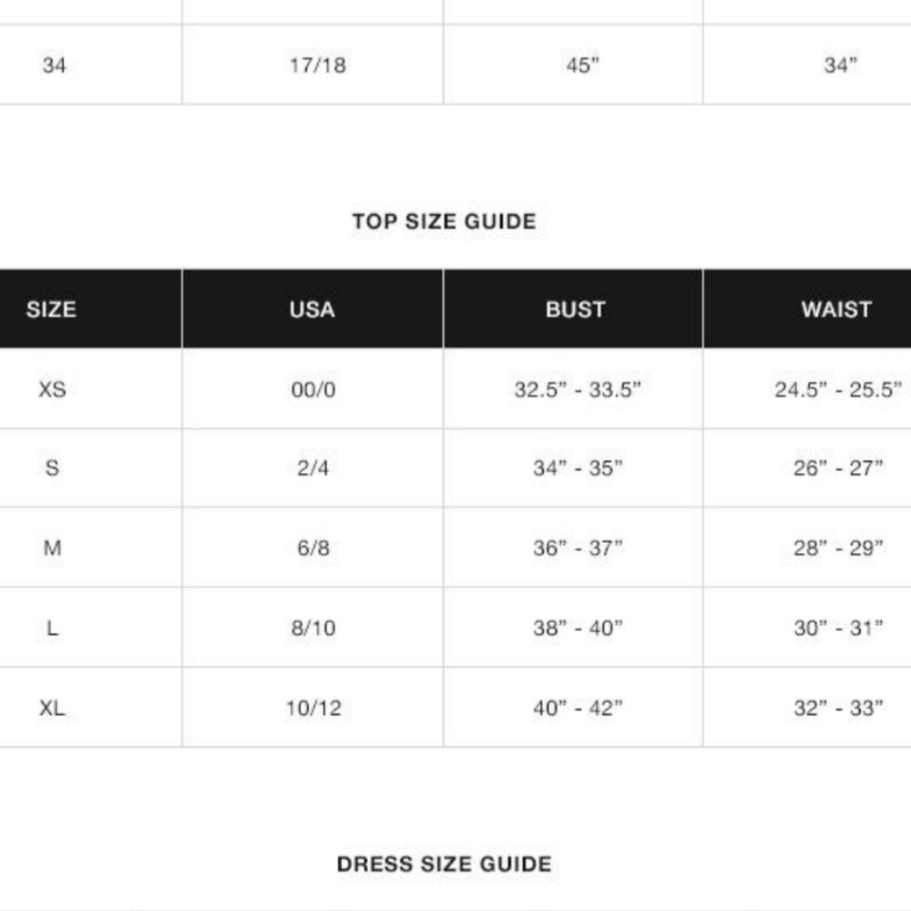Click waist measurement 26" - 27"
This screenshot has height=911, width=911.
[x=838, y=467]
